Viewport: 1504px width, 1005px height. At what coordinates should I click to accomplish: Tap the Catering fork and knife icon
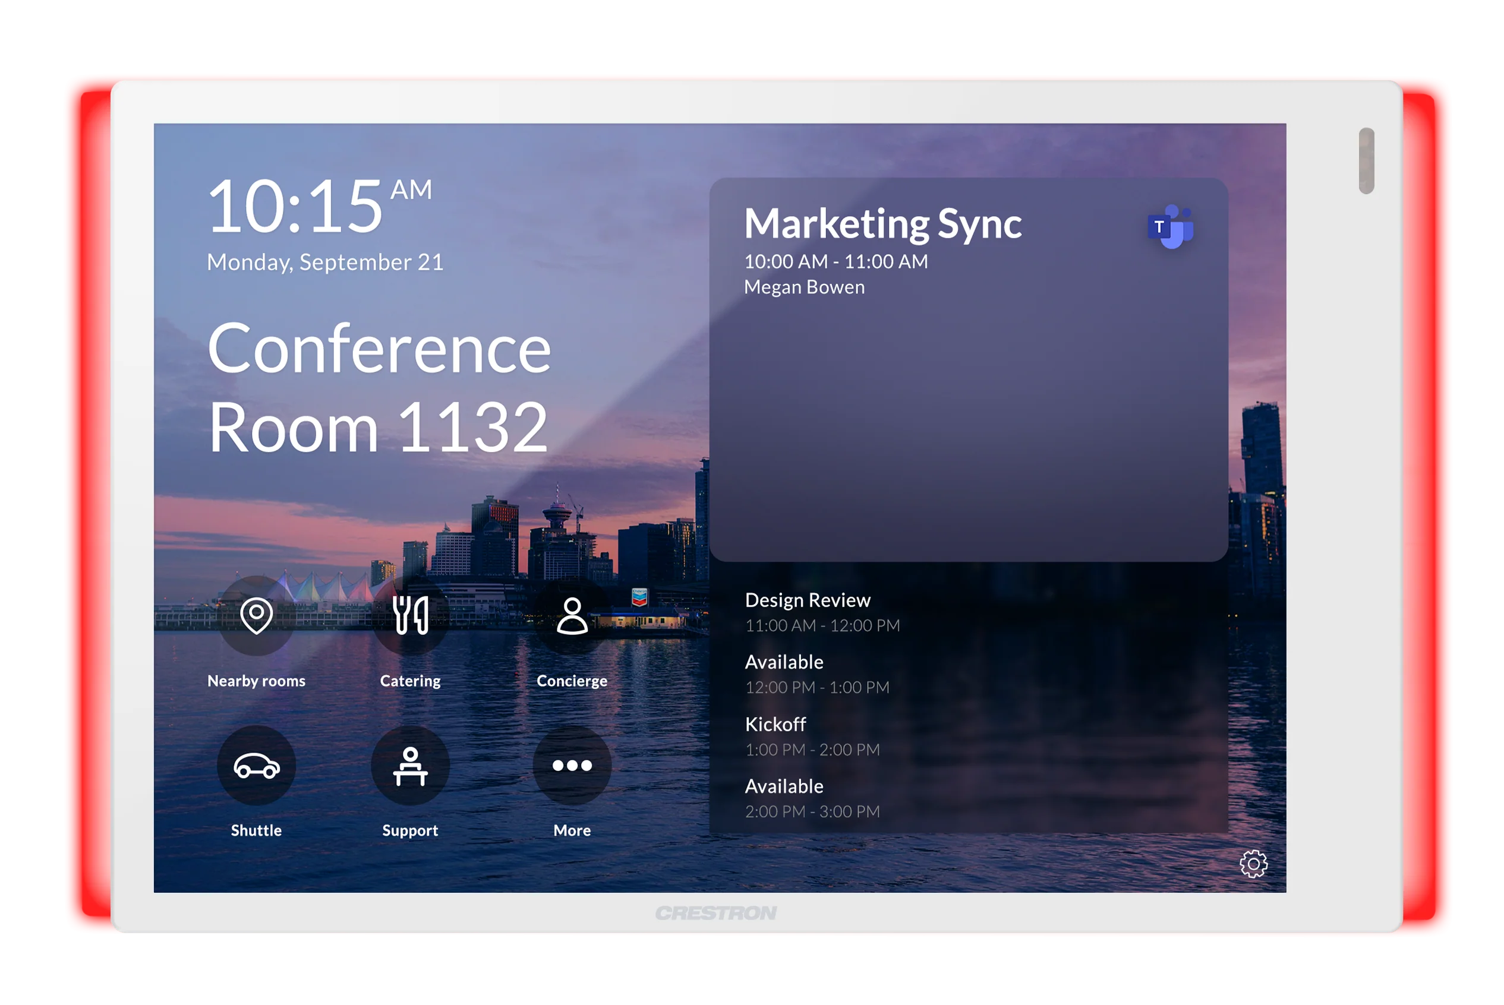[410, 615]
